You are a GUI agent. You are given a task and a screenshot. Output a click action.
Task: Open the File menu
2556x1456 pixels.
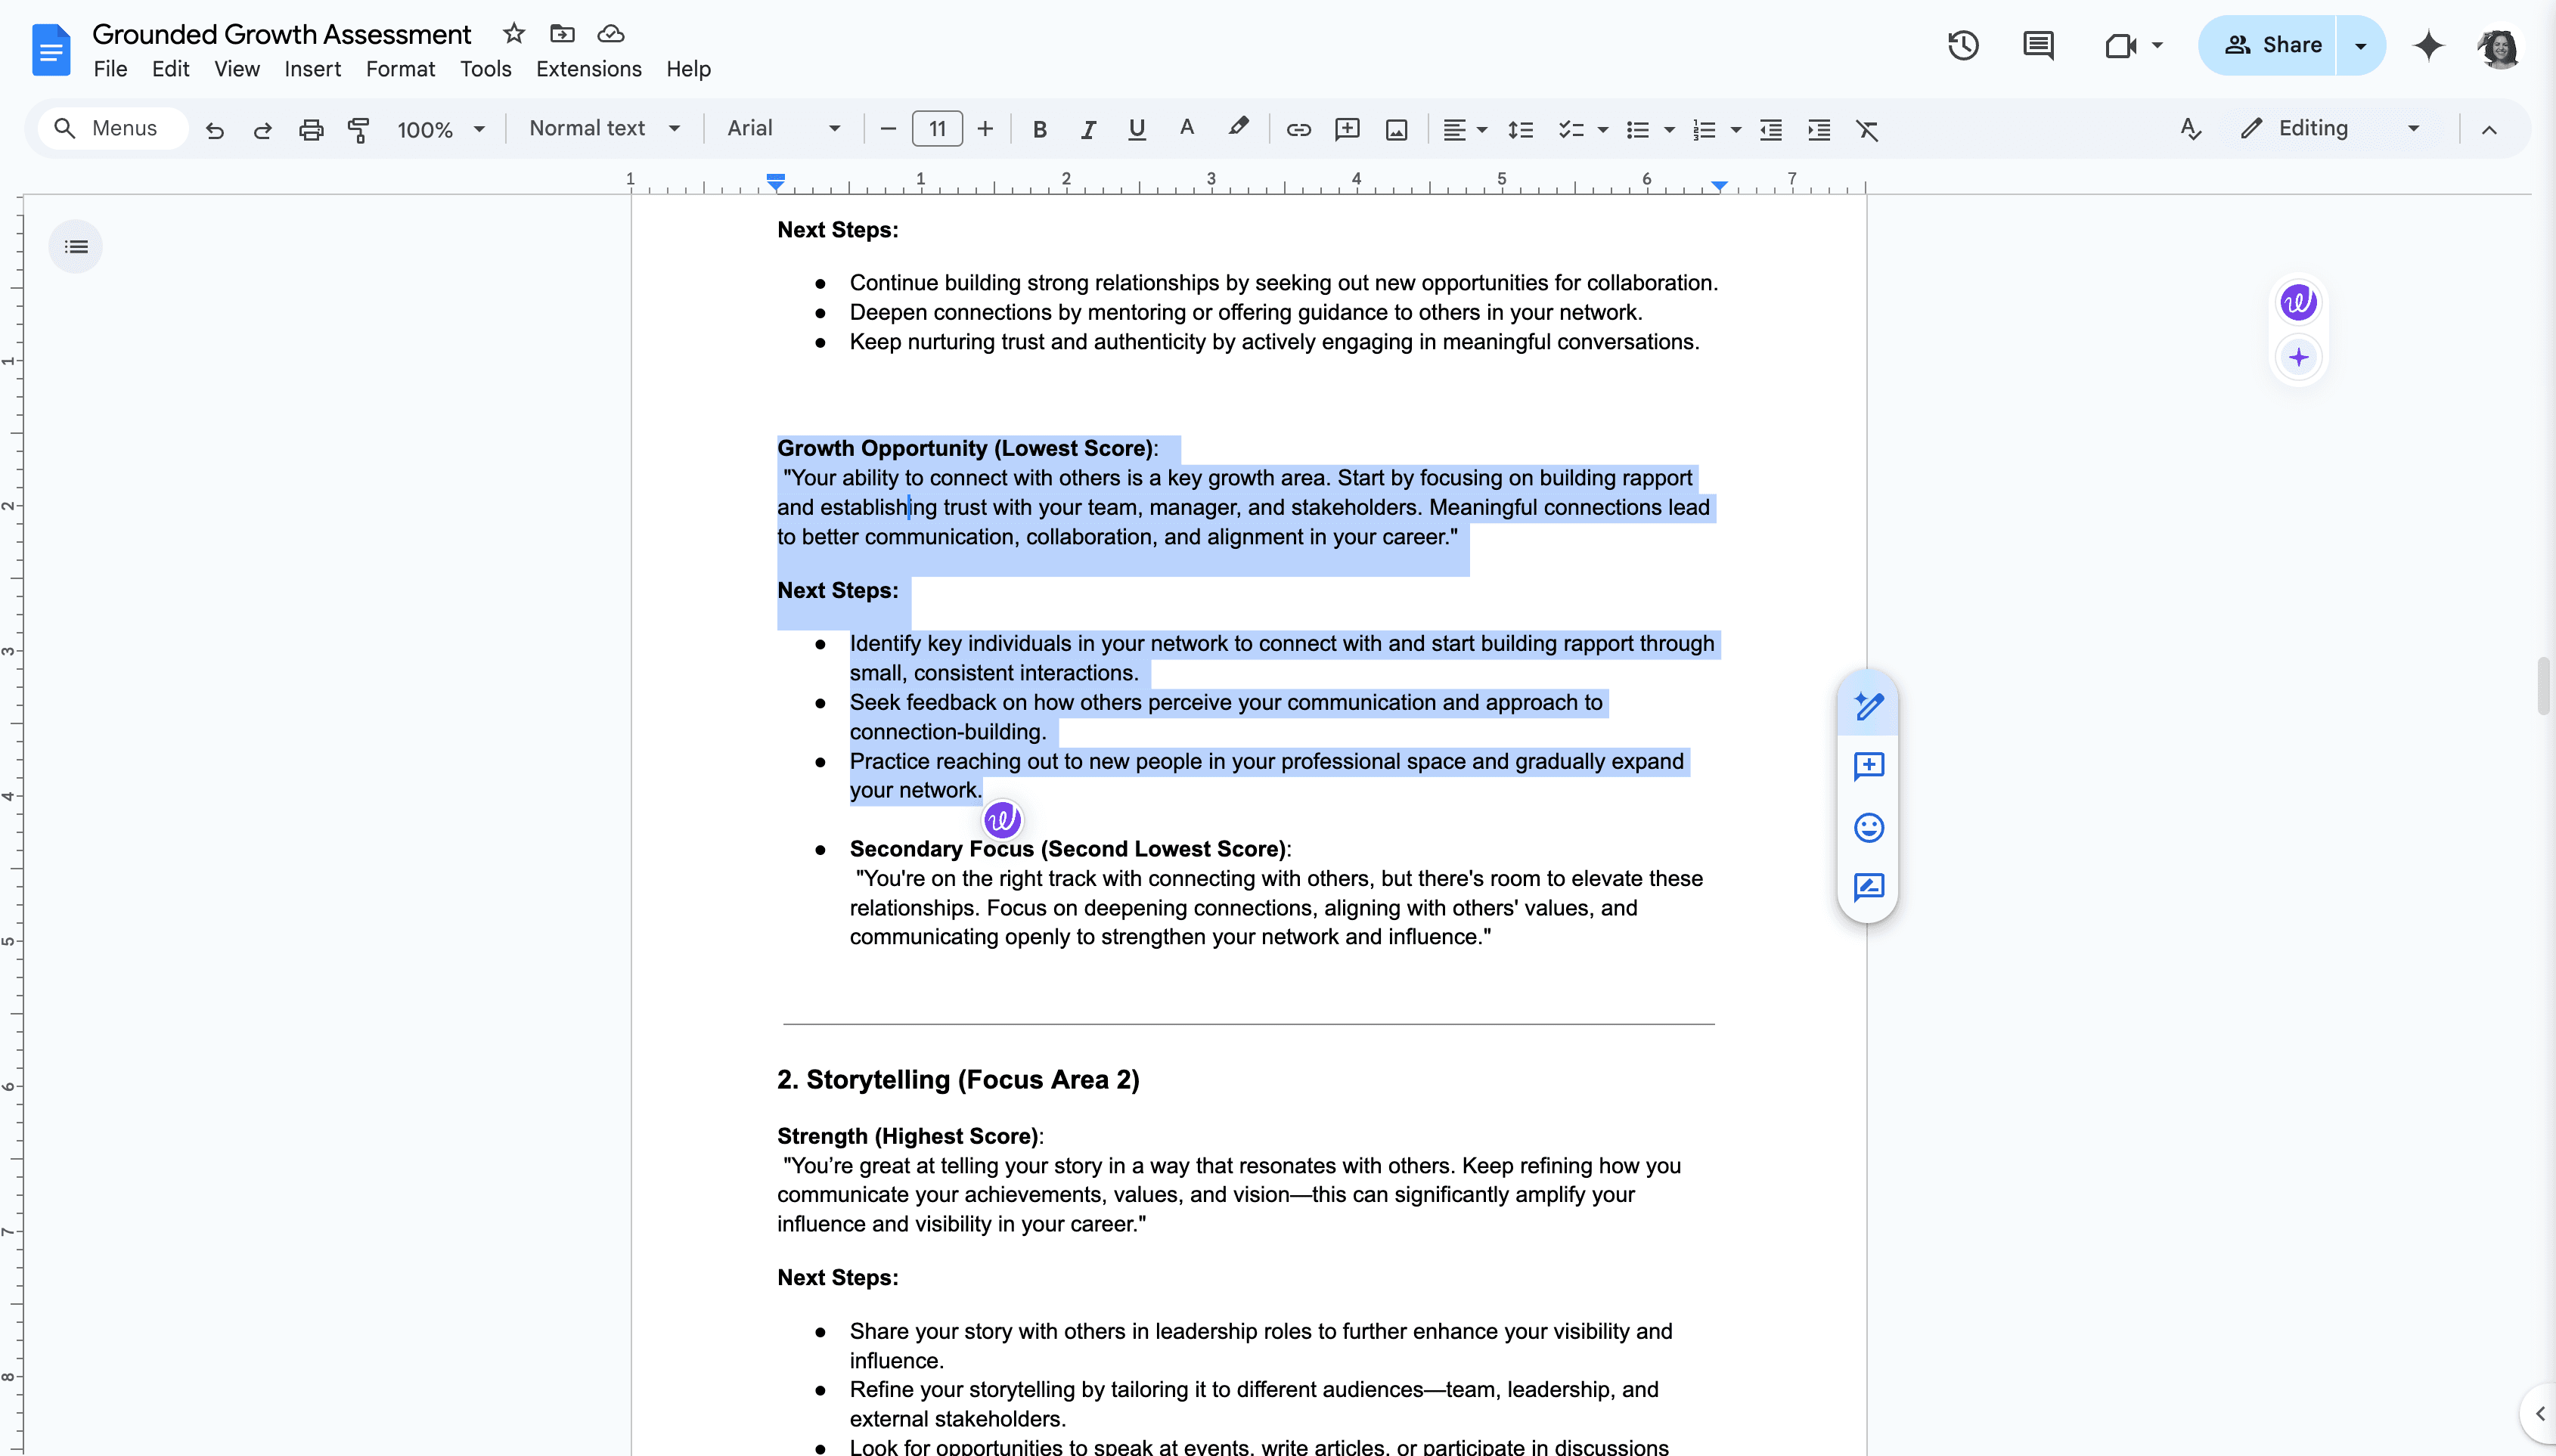tap(110, 69)
